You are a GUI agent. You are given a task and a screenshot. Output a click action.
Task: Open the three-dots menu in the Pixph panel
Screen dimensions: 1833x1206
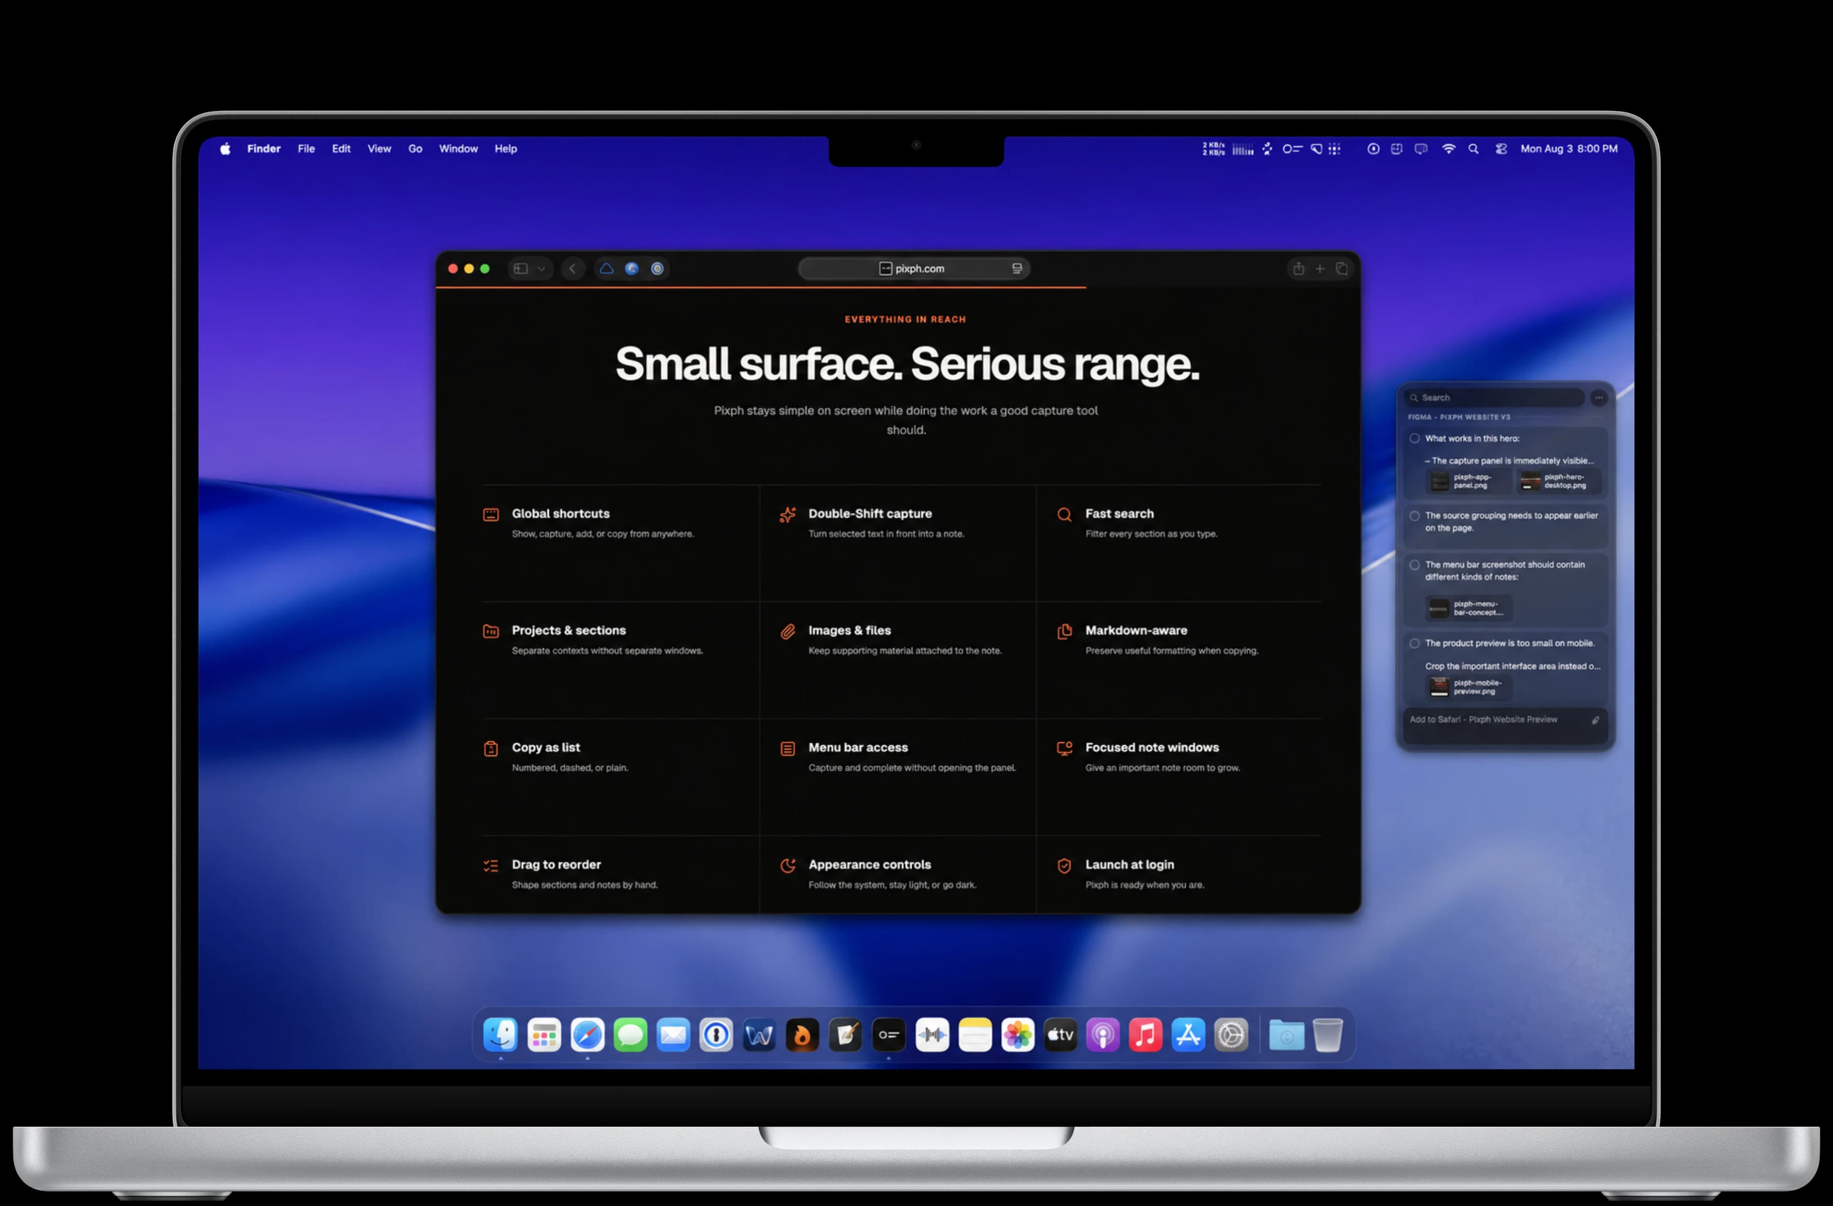(1599, 398)
